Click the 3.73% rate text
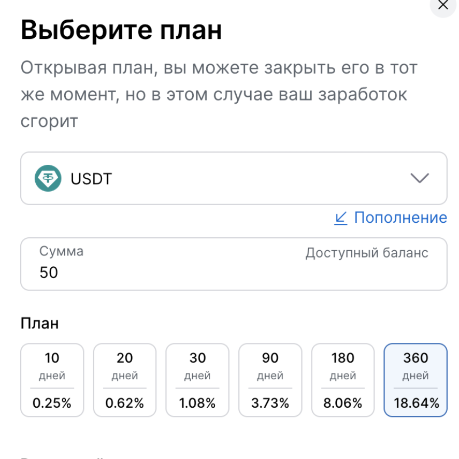Image resolution: width=459 pixels, height=459 pixels. (x=270, y=404)
